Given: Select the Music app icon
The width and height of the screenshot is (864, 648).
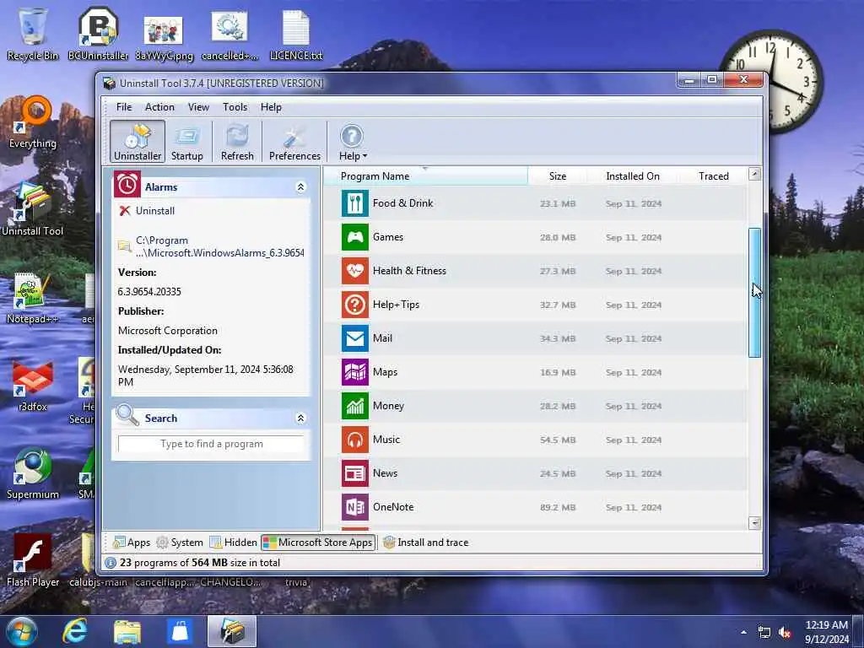Looking at the screenshot, I should pyautogui.click(x=355, y=439).
